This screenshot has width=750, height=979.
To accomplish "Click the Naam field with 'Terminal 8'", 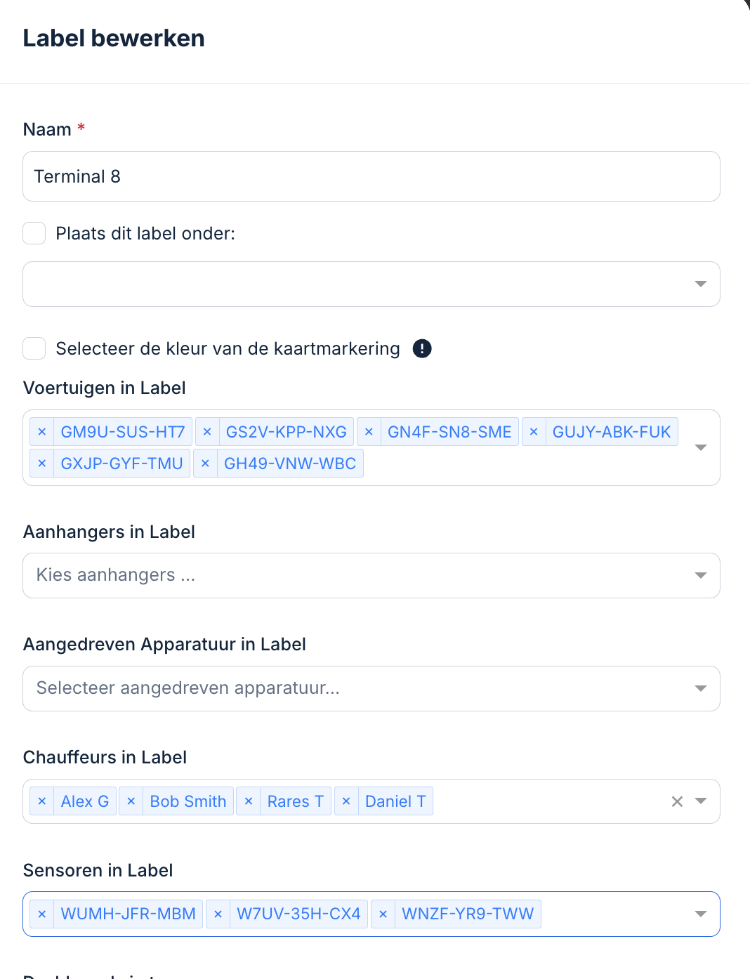I will click(x=371, y=176).
